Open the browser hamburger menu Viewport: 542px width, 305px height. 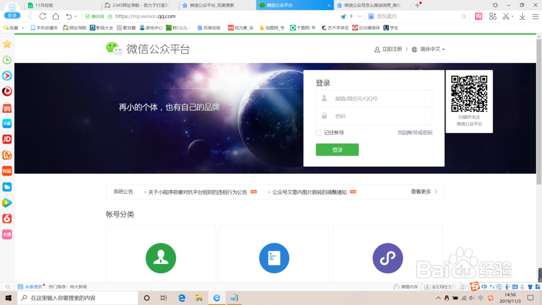(535, 16)
